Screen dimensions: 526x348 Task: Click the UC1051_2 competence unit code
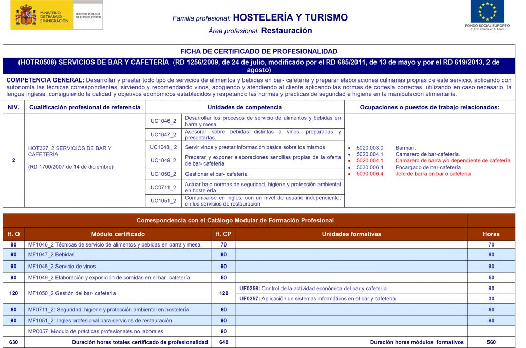(x=163, y=201)
